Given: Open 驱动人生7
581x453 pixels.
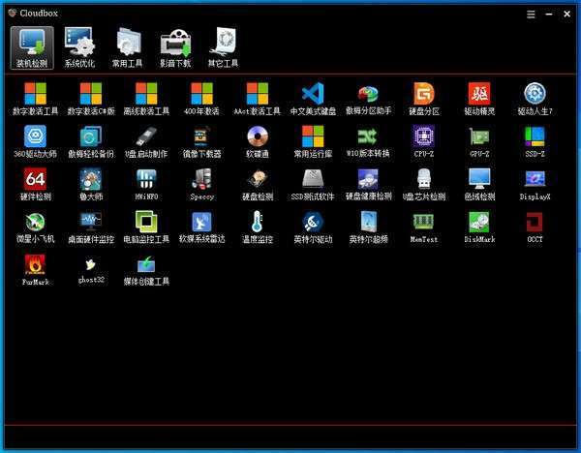Looking at the screenshot, I should tap(535, 99).
